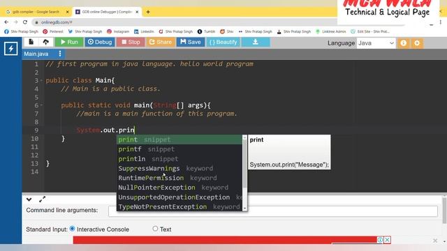447x251 pixels.
Task: Collapse the main method at line 6
Action: pos(42,105)
